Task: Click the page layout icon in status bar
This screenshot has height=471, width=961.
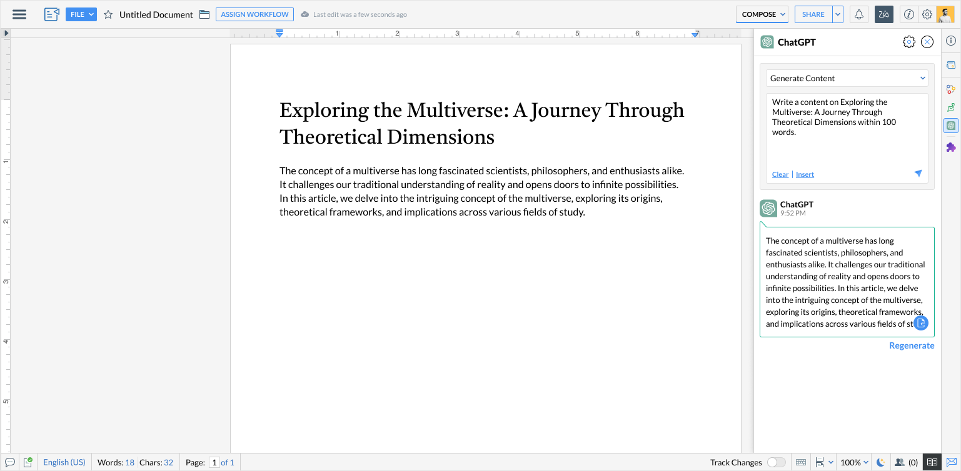Action: pos(820,462)
